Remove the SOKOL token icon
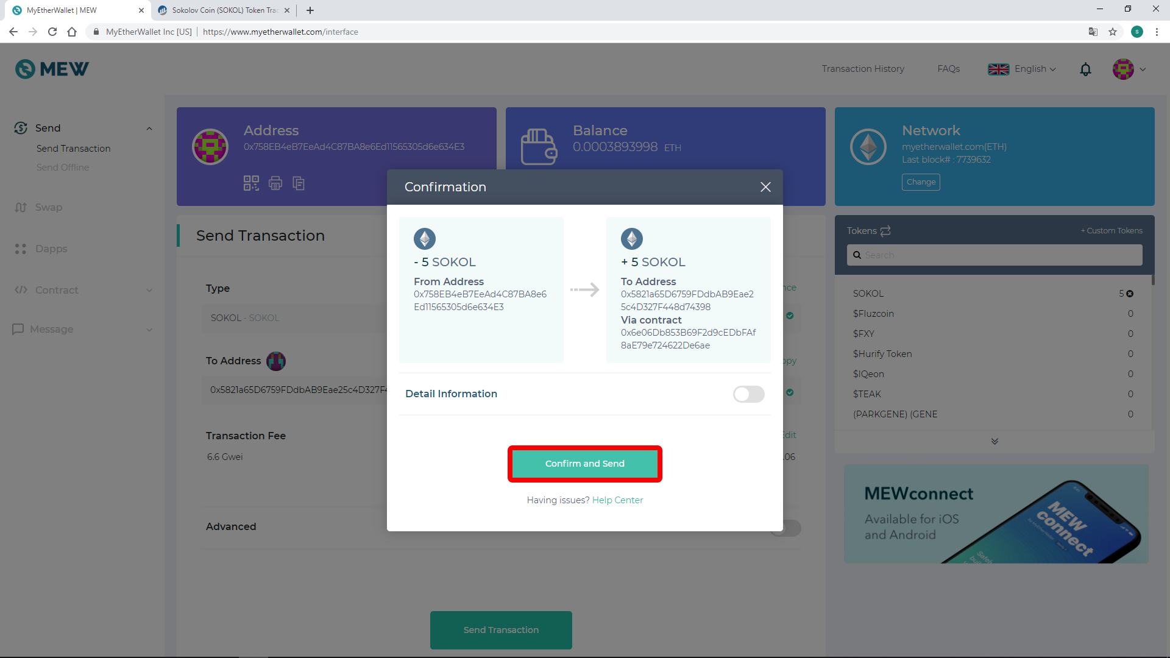 pyautogui.click(x=1130, y=294)
